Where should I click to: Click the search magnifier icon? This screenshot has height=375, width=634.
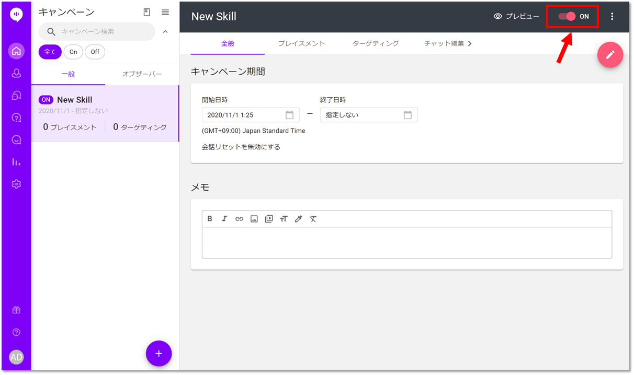[51, 32]
